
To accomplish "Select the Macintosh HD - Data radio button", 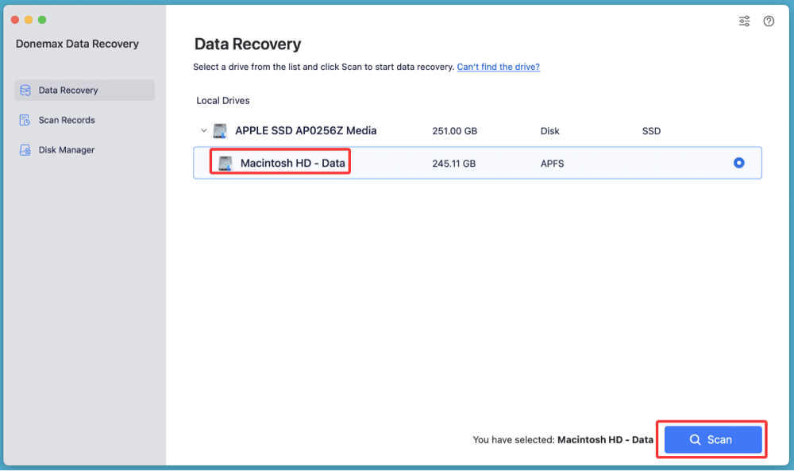I will click(739, 162).
